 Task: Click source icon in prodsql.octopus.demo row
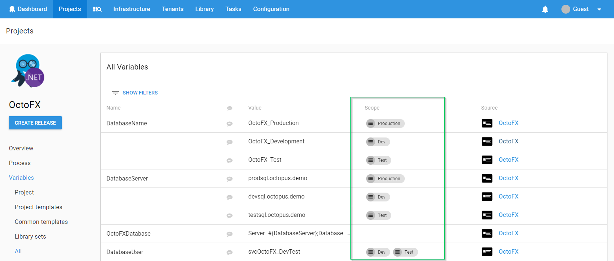[487, 178]
